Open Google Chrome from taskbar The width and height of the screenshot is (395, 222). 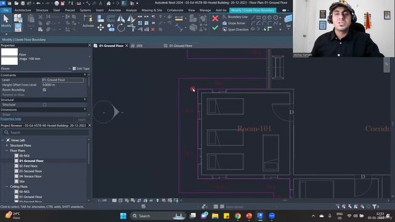pyautogui.click(x=238, y=216)
